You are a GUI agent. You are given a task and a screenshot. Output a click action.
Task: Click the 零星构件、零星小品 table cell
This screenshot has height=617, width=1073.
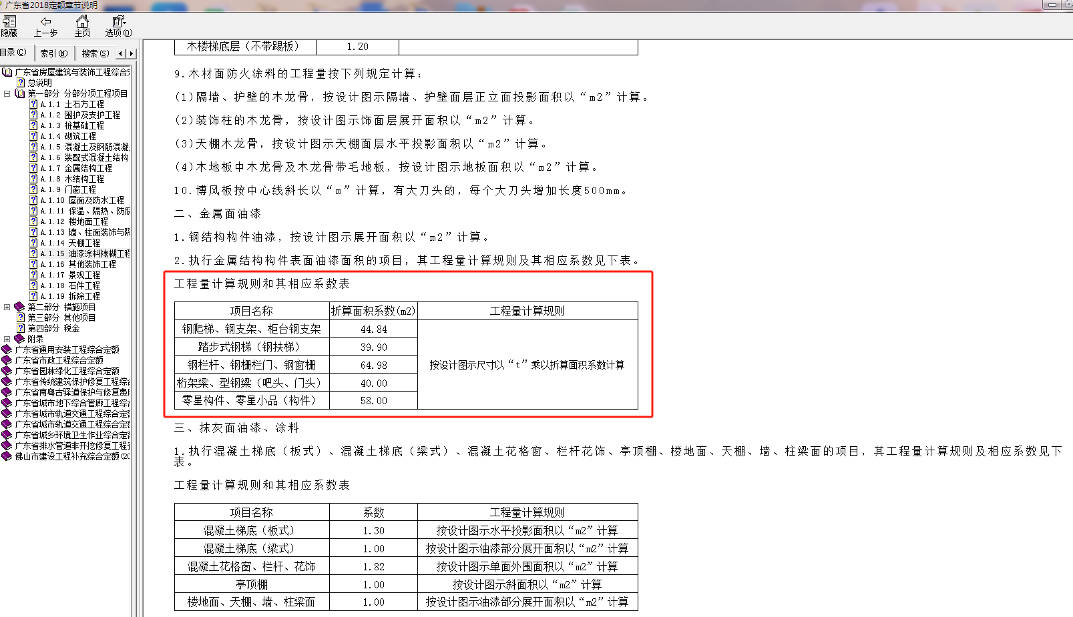252,400
